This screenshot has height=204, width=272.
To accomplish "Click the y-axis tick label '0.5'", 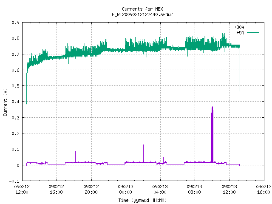I will (x=16, y=86).
